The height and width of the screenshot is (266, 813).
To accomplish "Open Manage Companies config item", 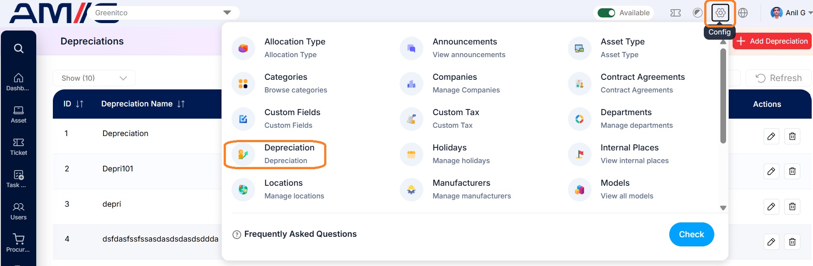I will pos(451,83).
